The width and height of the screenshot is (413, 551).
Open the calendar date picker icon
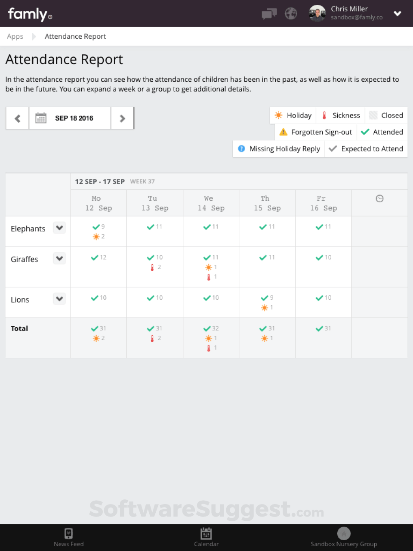pos(41,118)
